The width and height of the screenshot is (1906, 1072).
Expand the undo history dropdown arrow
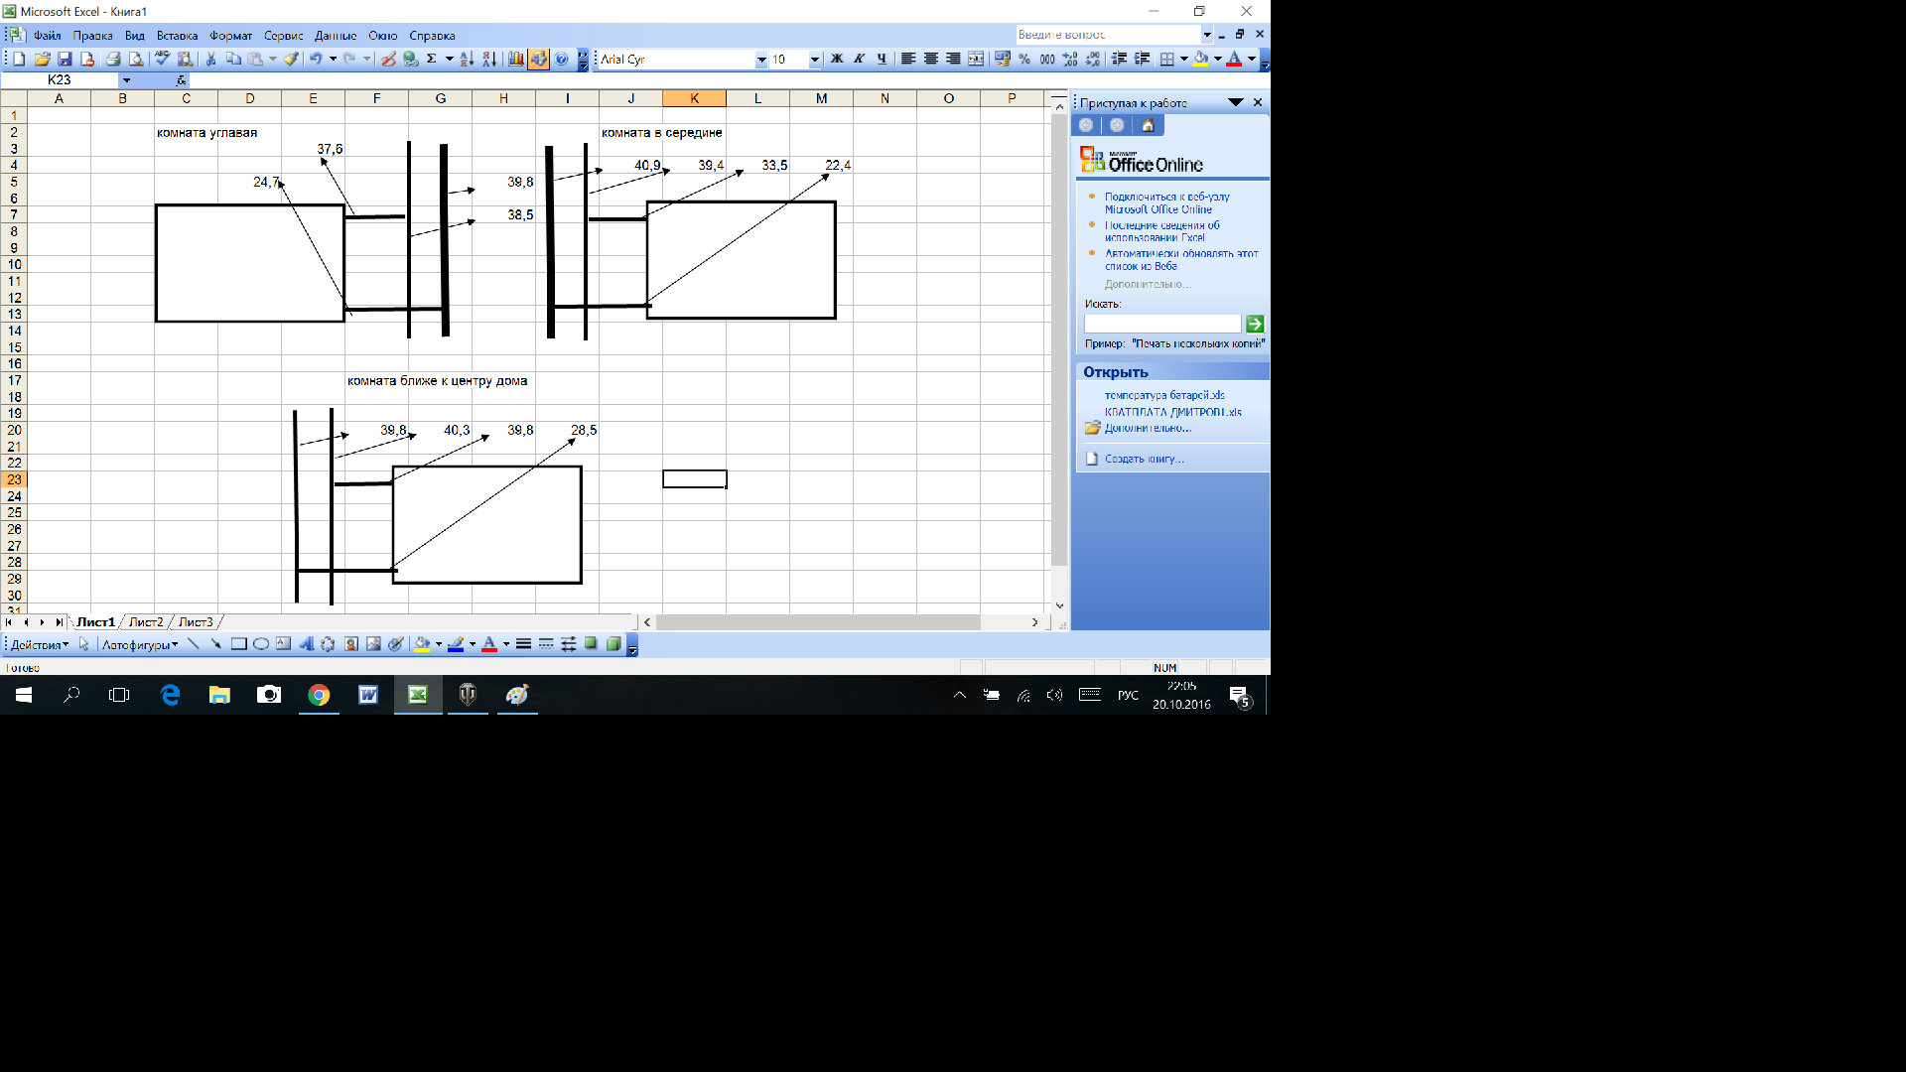pos(333,60)
